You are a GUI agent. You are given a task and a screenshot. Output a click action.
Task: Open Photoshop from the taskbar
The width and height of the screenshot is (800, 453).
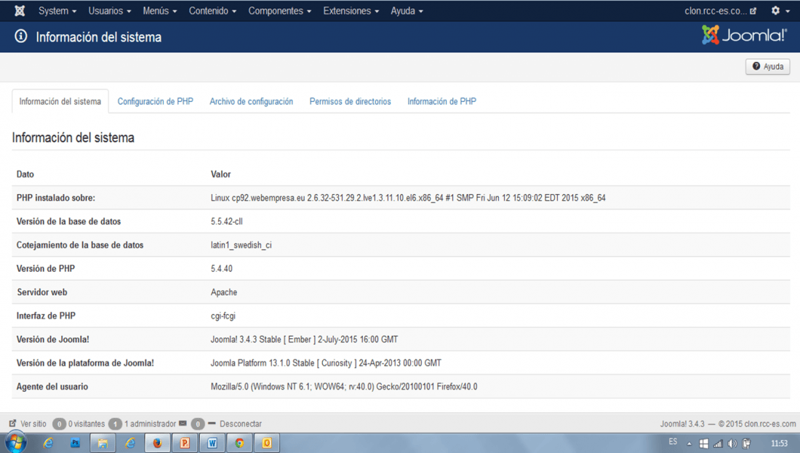click(x=76, y=443)
